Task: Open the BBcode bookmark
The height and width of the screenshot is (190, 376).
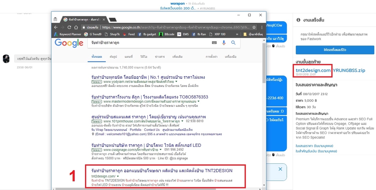Action: point(167,34)
